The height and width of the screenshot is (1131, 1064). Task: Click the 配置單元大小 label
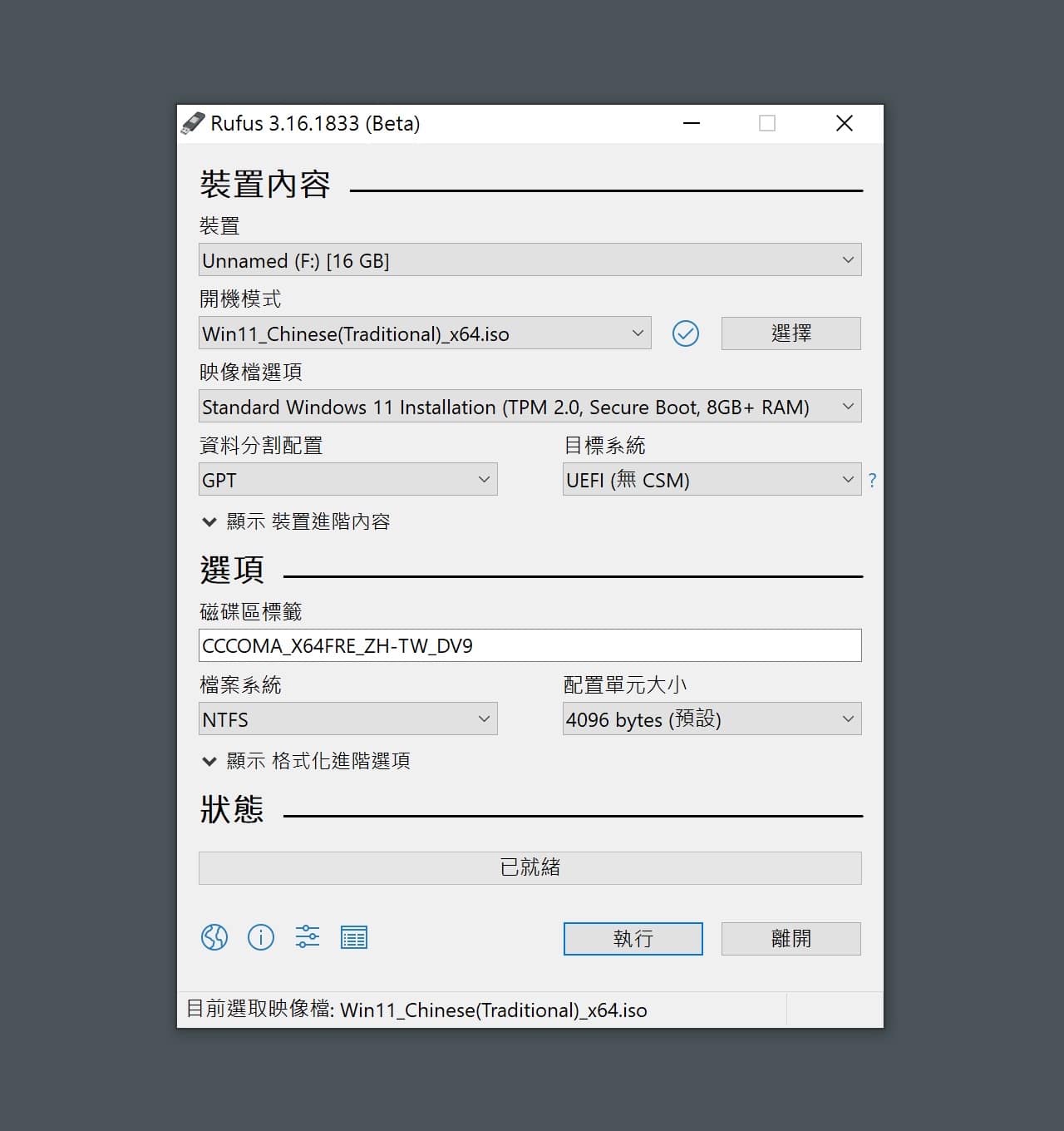pos(625,684)
